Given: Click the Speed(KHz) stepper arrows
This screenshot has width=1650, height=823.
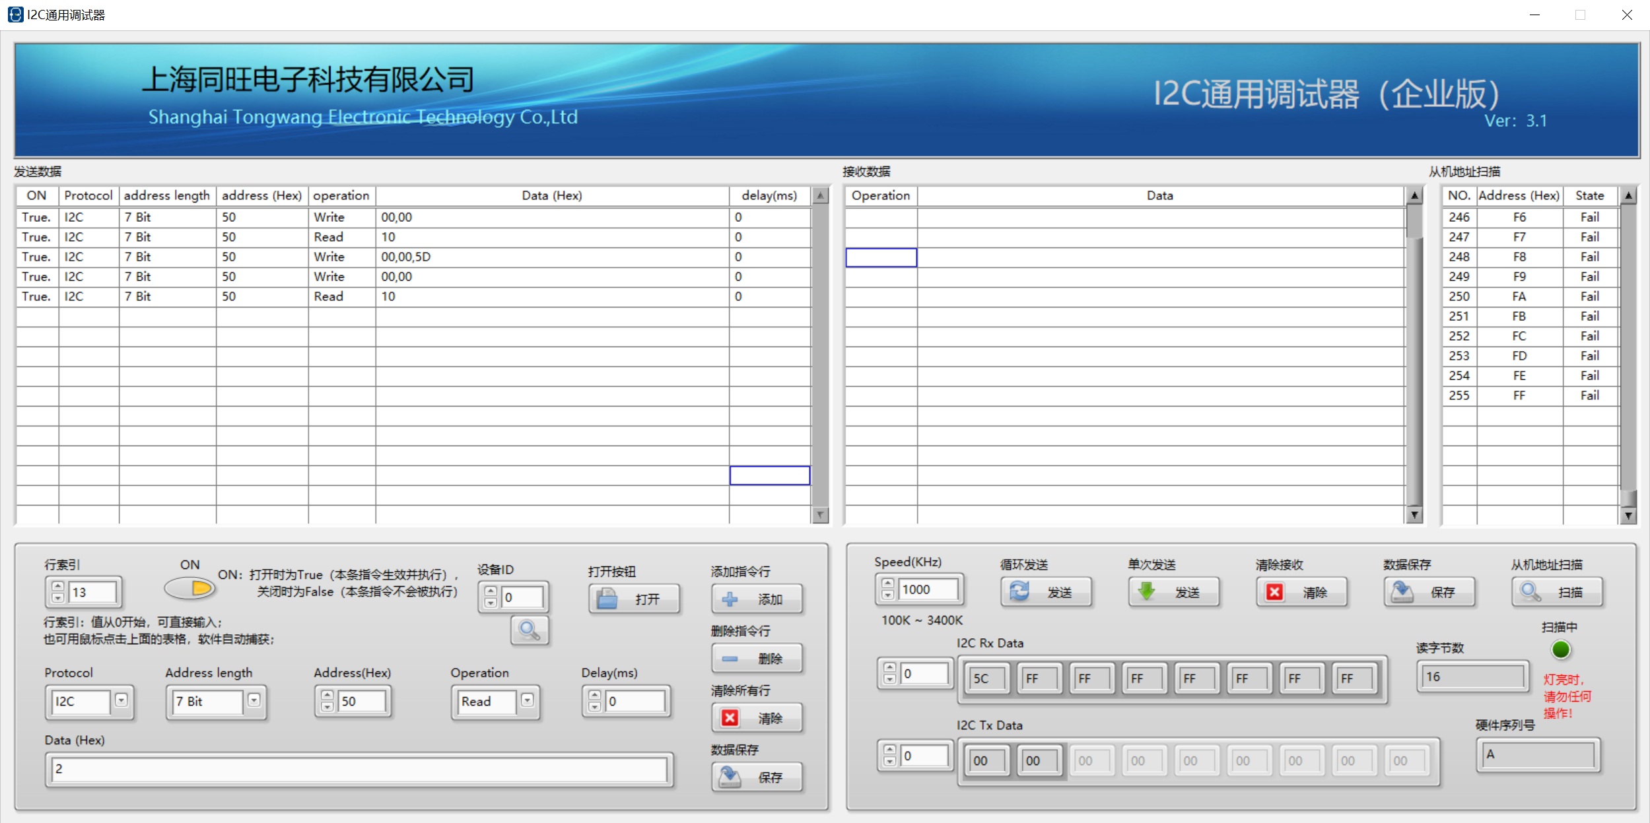Looking at the screenshot, I should pyautogui.click(x=888, y=589).
